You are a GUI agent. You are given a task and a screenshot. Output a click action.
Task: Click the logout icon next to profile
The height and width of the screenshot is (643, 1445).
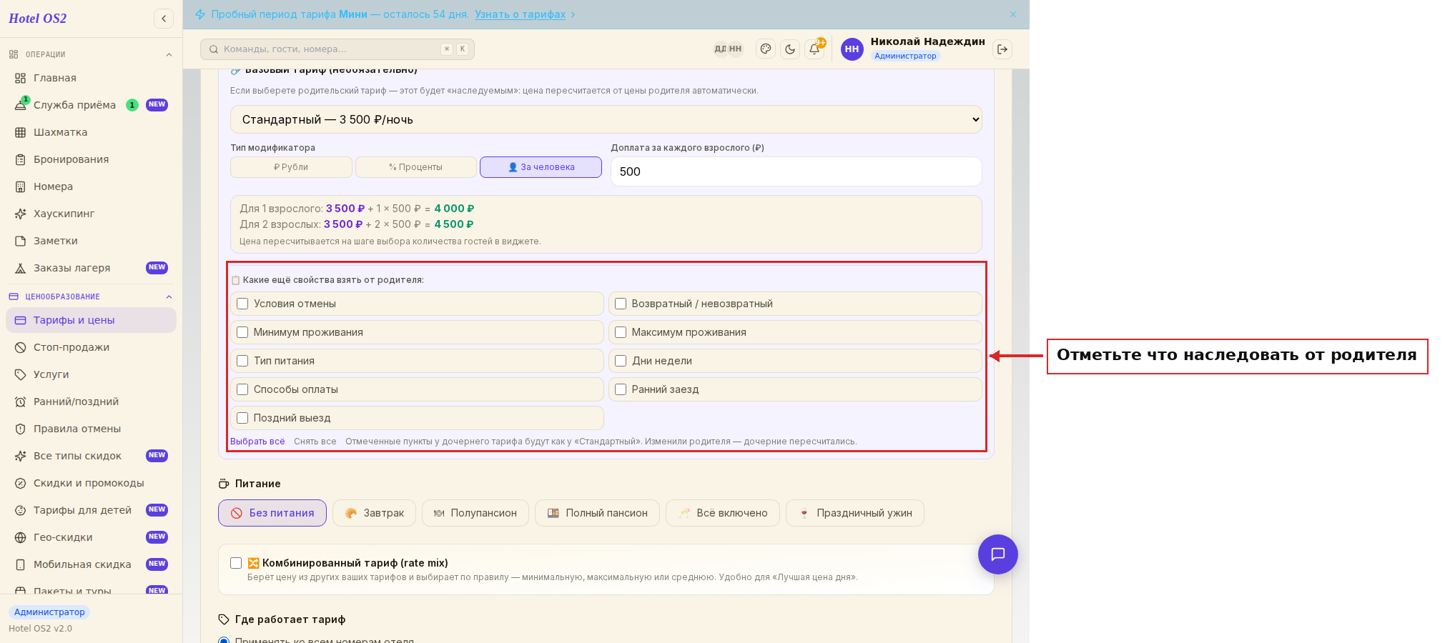click(1002, 49)
